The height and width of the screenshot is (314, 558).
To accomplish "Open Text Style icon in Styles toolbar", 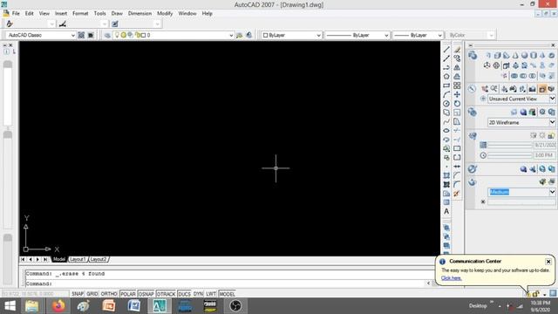I will (10, 24).
